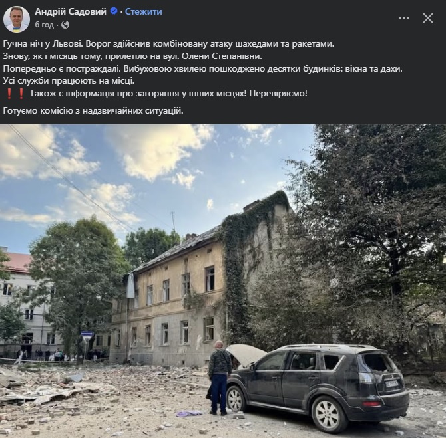Open the 6 год post timestamp
This screenshot has height=438, width=446.
44,25
